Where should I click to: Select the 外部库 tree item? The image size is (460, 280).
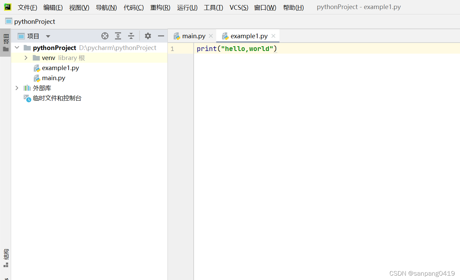(42, 88)
